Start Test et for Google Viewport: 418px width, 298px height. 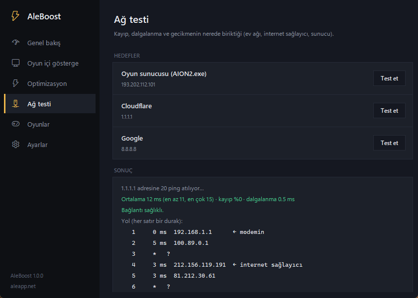click(389, 143)
